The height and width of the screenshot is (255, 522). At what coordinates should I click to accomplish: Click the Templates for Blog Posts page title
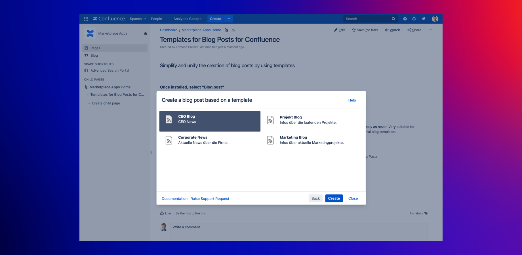[220, 40]
